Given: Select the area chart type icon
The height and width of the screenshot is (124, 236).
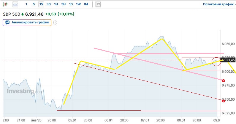Looking at the screenshot, I should point(15,4).
